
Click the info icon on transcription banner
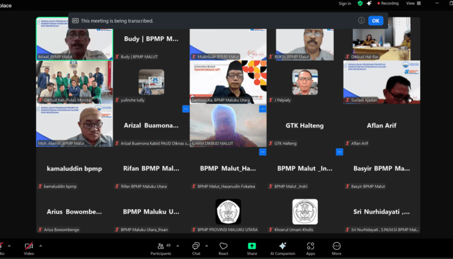(361, 21)
